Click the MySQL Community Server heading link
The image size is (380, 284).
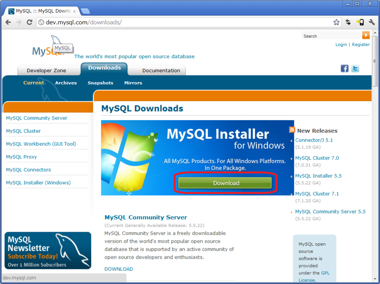146,218
